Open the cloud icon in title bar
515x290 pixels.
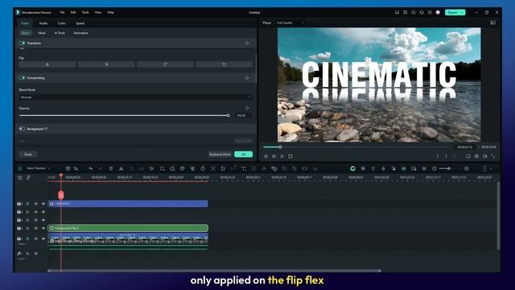pyautogui.click(x=414, y=13)
